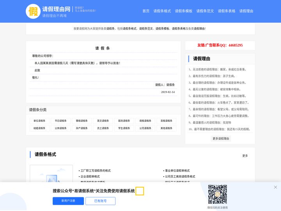
Task: Select the 其他请假条 category
Action: click(167, 128)
